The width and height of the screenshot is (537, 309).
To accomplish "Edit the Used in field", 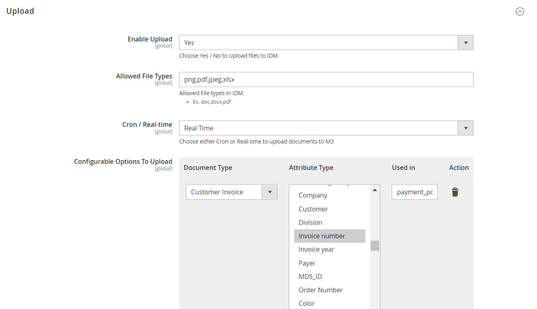I will click(415, 192).
